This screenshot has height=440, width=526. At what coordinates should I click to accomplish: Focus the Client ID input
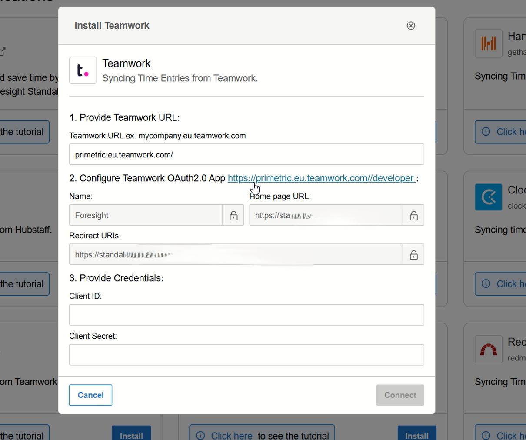coord(246,315)
